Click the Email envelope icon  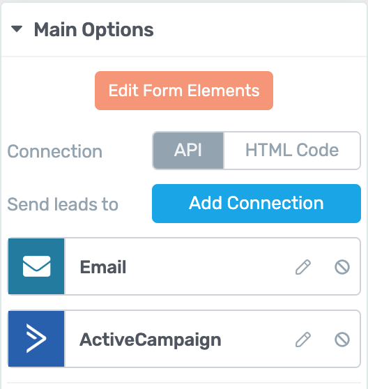(x=36, y=266)
